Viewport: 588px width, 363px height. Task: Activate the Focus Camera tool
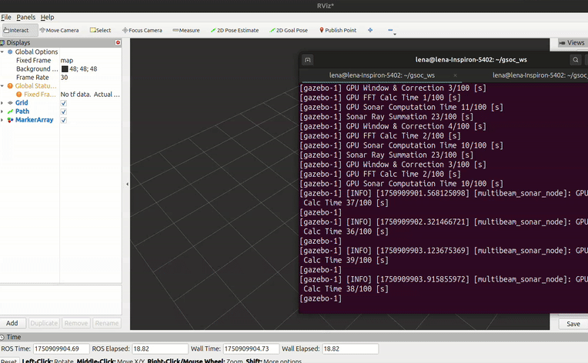(142, 30)
